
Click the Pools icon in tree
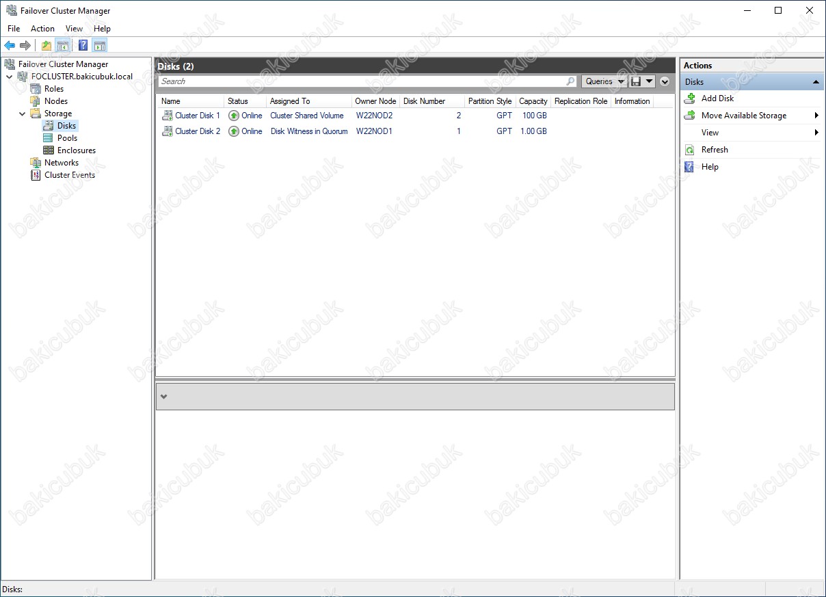[x=49, y=138]
